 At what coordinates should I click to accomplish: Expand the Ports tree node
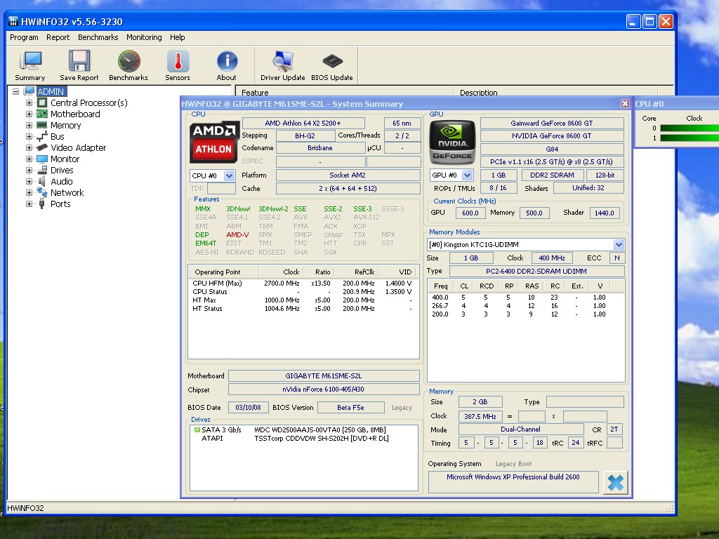coord(29,204)
